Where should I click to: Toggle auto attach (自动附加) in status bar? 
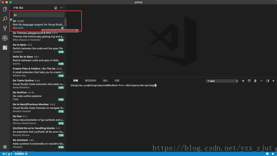click(x=21, y=154)
